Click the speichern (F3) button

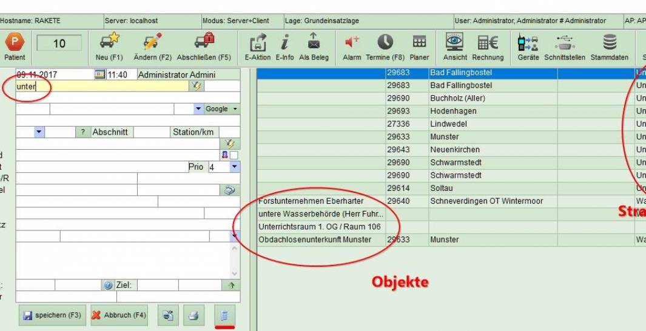52,315
